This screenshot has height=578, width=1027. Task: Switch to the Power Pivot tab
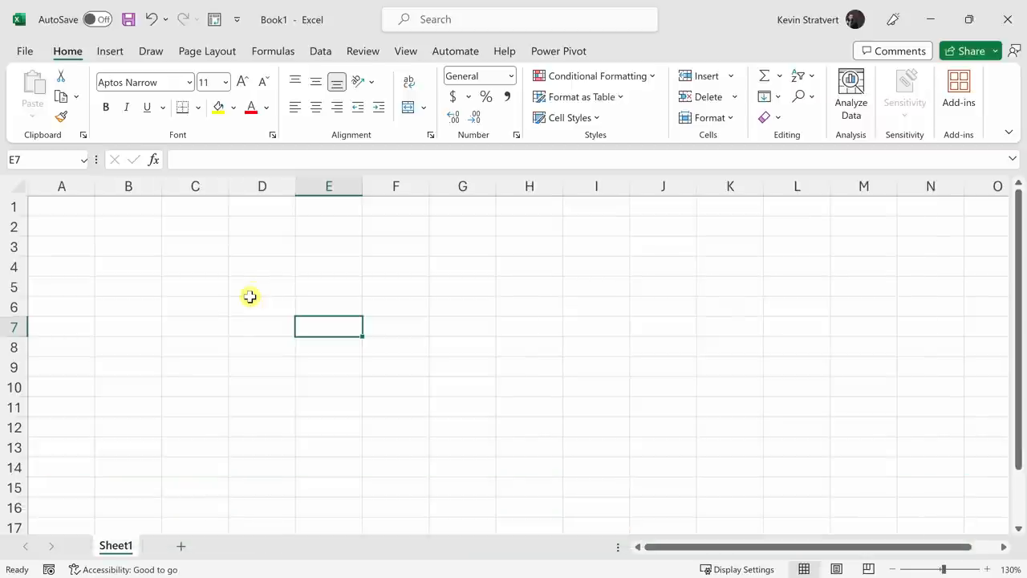558,51
